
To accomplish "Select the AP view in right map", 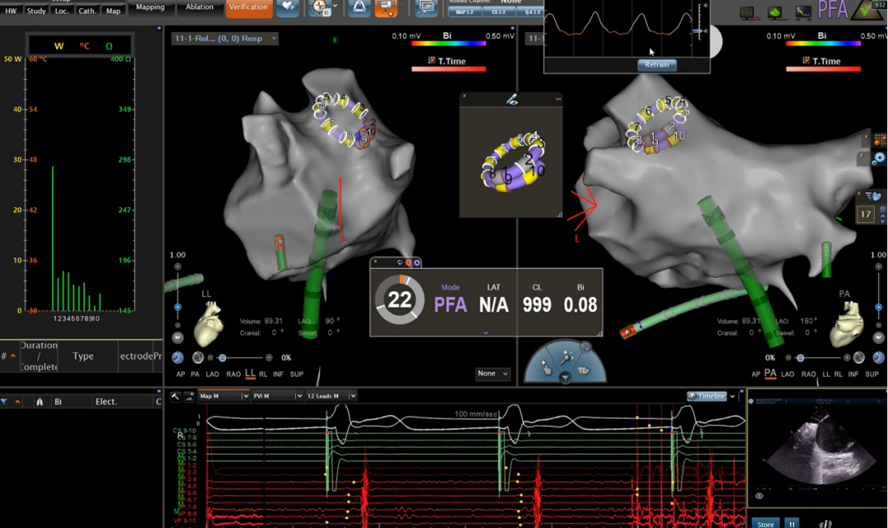I will pos(756,374).
